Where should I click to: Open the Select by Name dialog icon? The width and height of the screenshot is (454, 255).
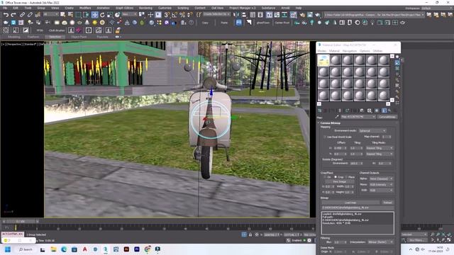(70, 14)
